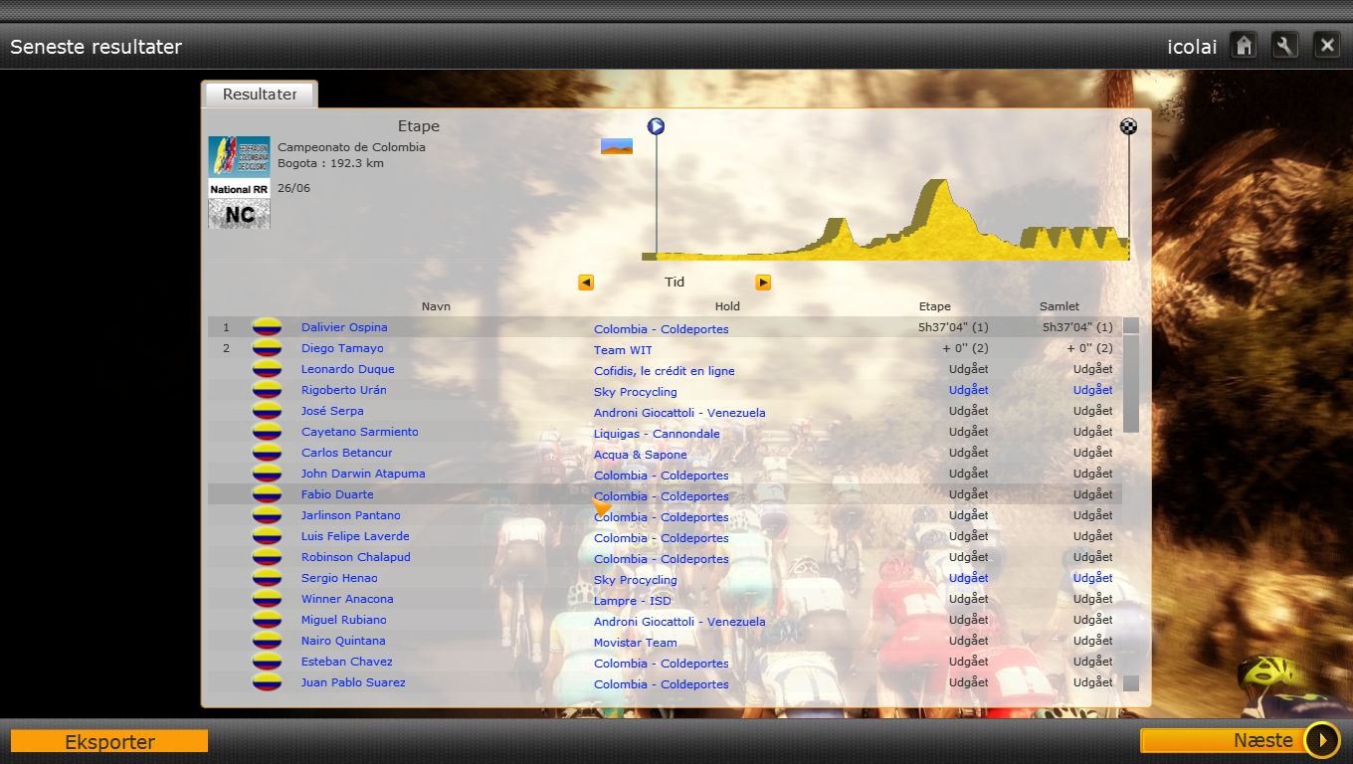1353x764 pixels.
Task: Click the home icon in top bar
Action: coord(1244,45)
